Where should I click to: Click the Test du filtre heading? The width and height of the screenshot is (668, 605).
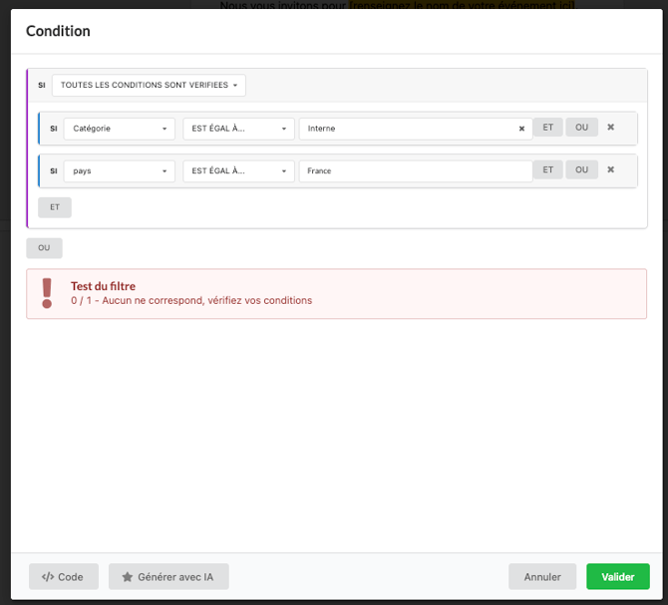[x=103, y=286]
